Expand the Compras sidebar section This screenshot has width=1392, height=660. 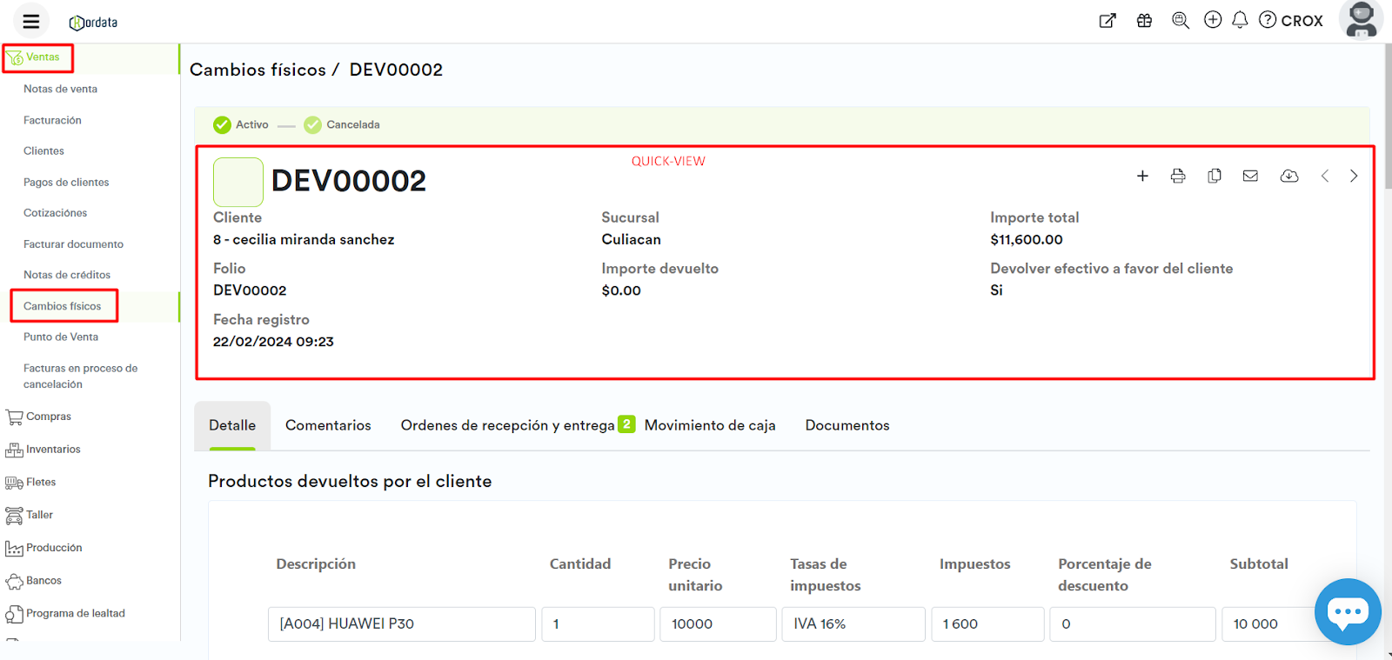coord(48,417)
